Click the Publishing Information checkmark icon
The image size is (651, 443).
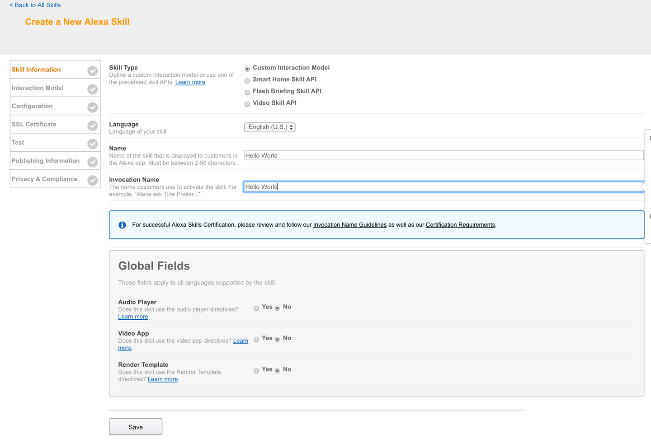click(93, 162)
